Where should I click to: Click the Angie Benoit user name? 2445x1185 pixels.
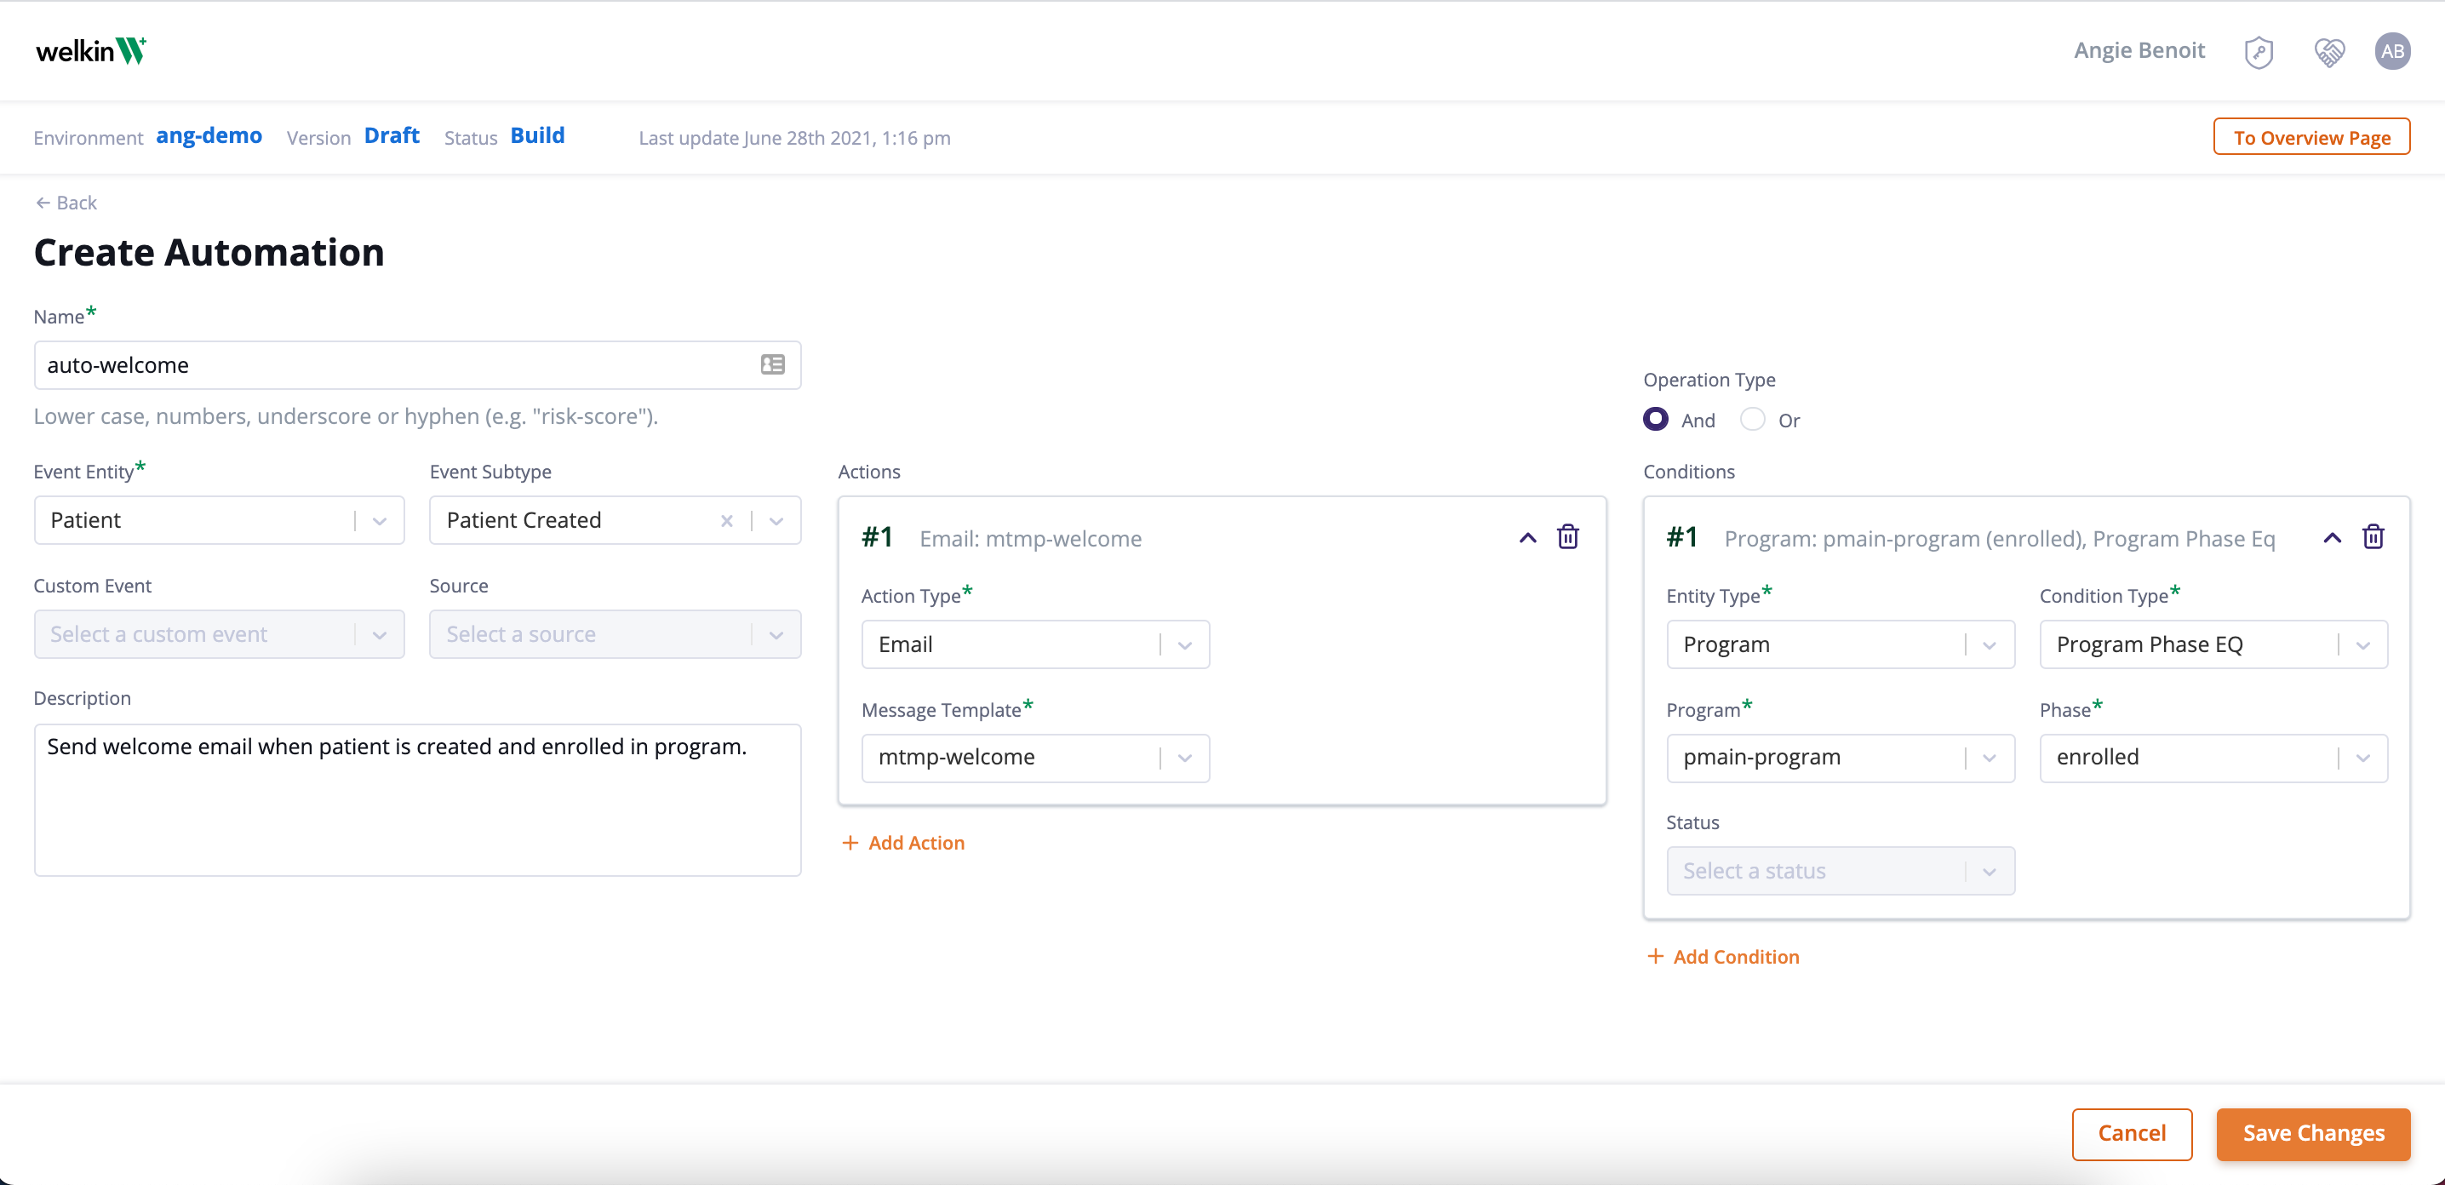(x=2139, y=50)
